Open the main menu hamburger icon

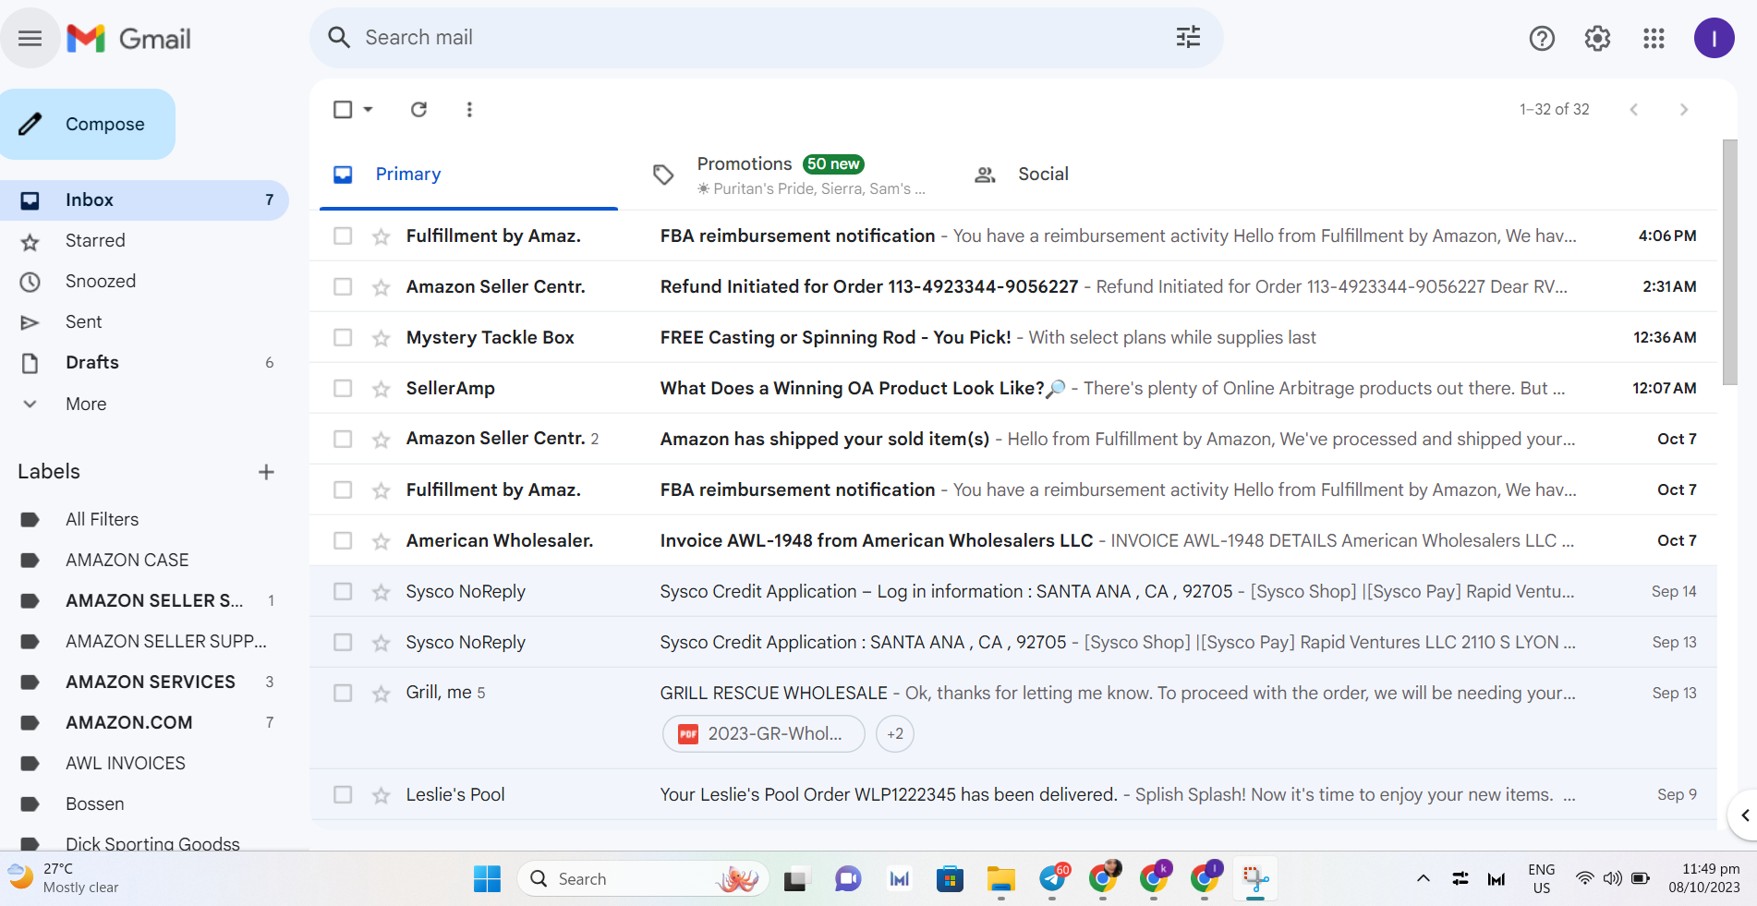pos(30,38)
